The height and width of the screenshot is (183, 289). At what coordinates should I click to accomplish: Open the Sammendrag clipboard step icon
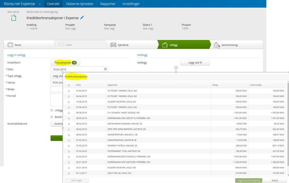point(217,45)
